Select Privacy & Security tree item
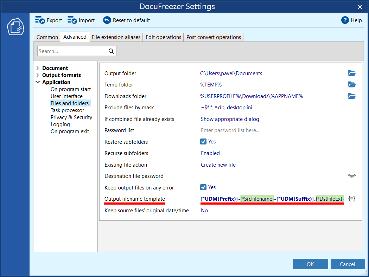The image size is (369, 277). coord(71,117)
